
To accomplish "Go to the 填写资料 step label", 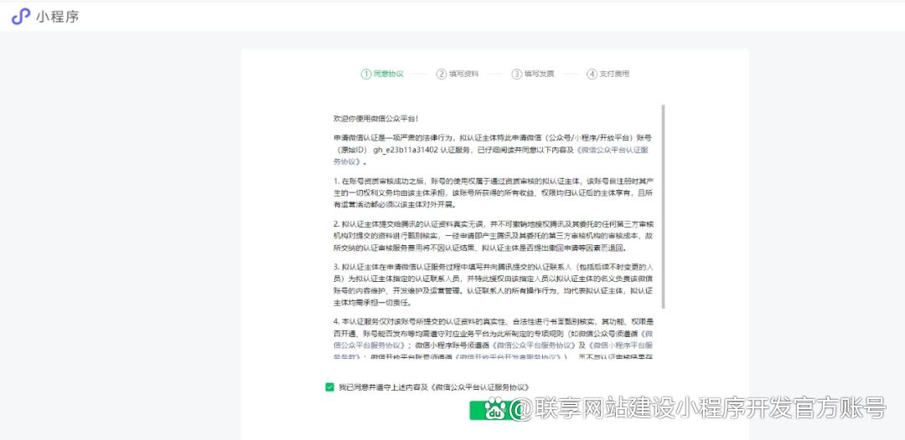I will click(x=464, y=74).
